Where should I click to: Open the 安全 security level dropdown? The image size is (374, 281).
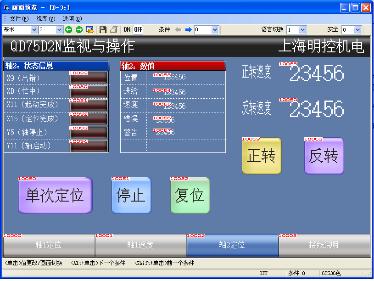pos(357,30)
